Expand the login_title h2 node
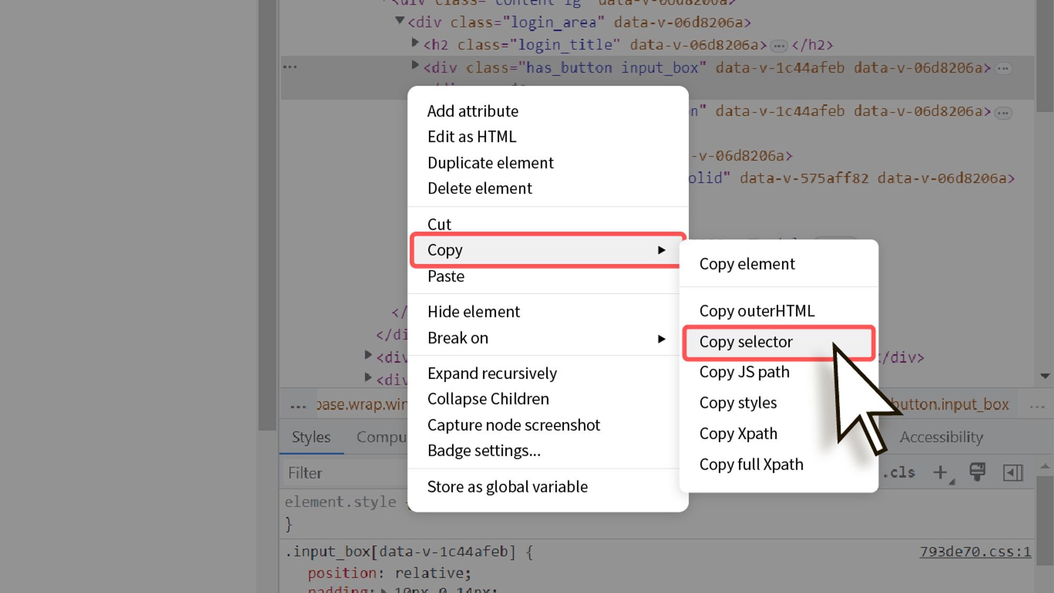The height and width of the screenshot is (593, 1054). 415,43
